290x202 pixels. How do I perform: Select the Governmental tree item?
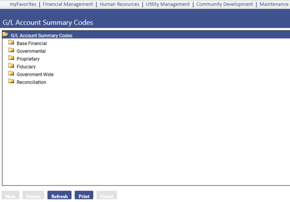31,51
